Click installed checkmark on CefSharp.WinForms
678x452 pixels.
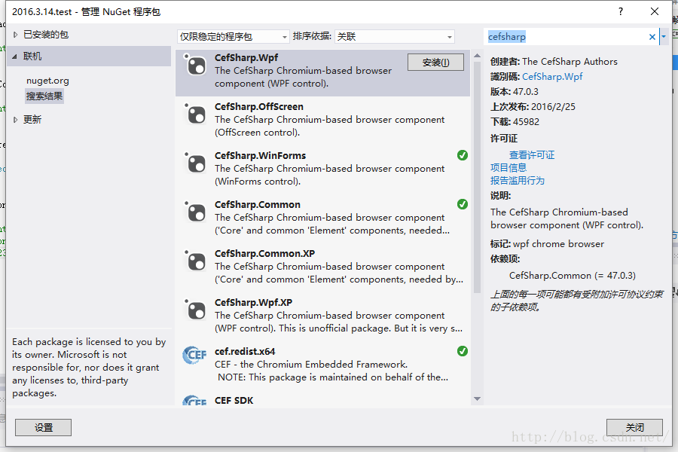pos(463,155)
